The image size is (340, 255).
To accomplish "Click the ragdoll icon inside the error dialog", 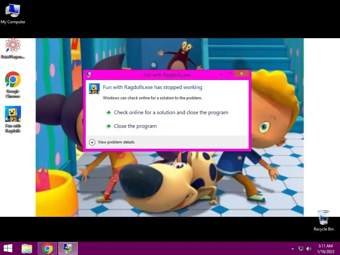I will [94, 89].
